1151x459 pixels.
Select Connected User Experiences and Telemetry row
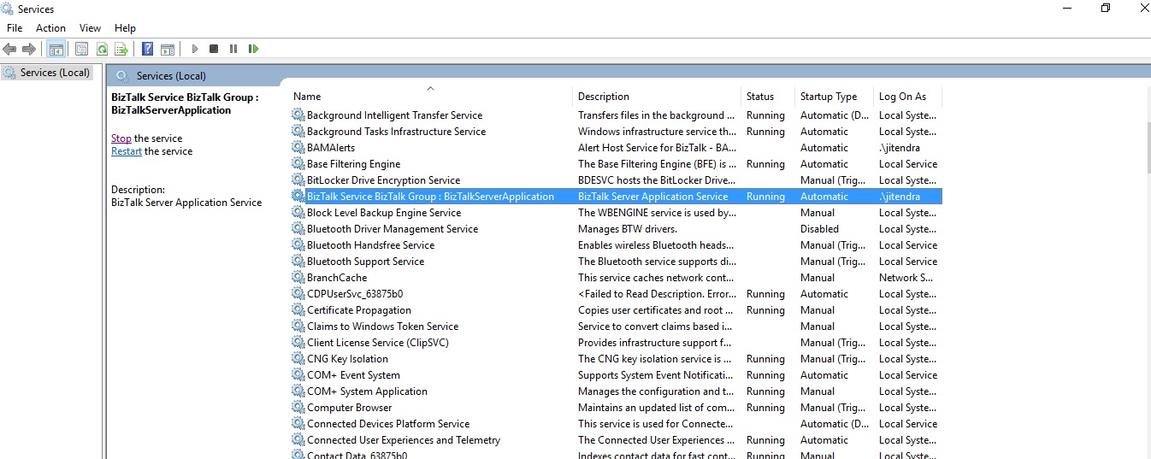[x=616, y=440]
